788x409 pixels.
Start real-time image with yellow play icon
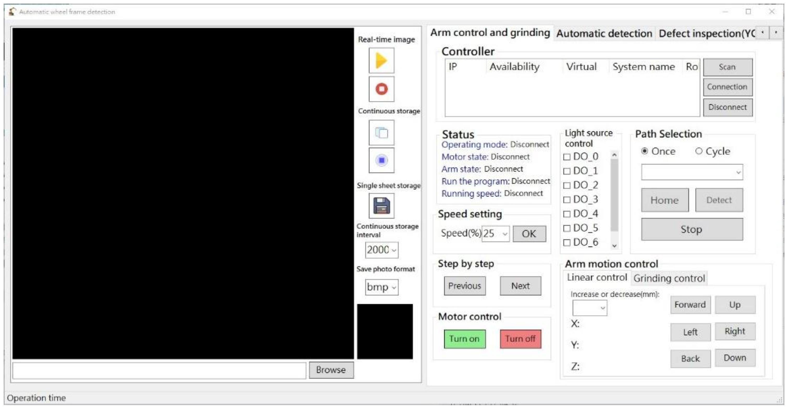click(x=381, y=60)
